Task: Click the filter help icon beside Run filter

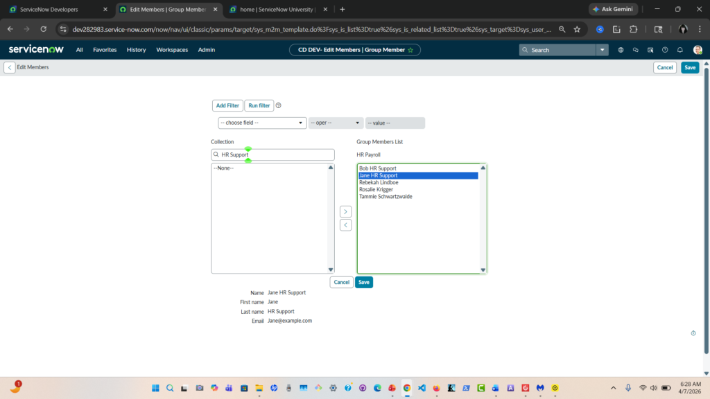Action: (279, 105)
